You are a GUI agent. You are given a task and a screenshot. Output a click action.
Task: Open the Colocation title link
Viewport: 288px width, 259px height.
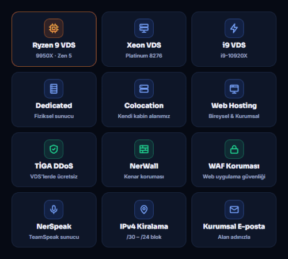[x=144, y=106]
